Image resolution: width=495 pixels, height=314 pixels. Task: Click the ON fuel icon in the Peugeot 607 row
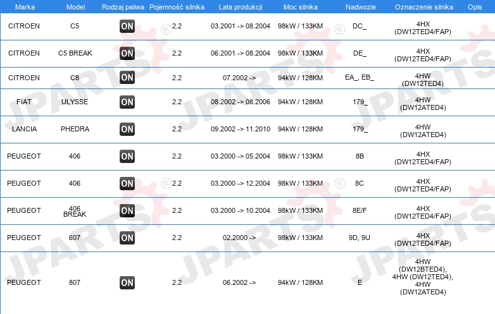(127, 238)
